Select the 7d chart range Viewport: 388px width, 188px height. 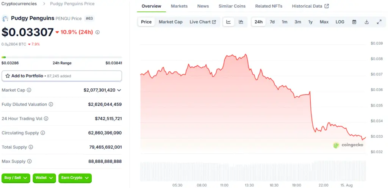[x=272, y=22]
